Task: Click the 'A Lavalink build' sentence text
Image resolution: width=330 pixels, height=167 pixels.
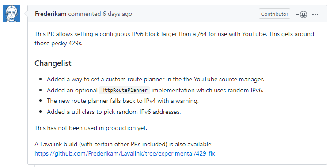Action: coord(124,145)
